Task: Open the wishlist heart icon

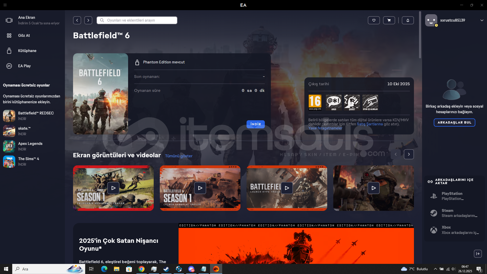Action: pyautogui.click(x=374, y=20)
